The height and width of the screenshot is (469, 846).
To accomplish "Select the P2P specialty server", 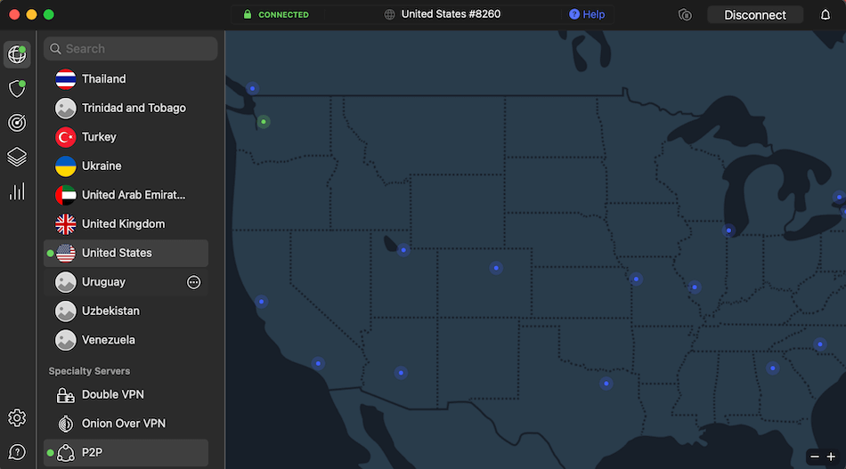I will pos(126,453).
